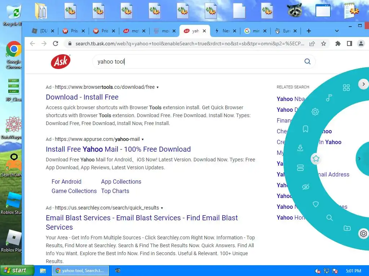This screenshot has height=276, width=369.
Task: Select the Roblox Studio desktop icon
Action: tap(12, 203)
